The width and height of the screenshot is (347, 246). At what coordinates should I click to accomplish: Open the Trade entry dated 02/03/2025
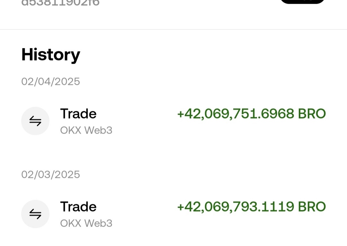[x=173, y=214]
